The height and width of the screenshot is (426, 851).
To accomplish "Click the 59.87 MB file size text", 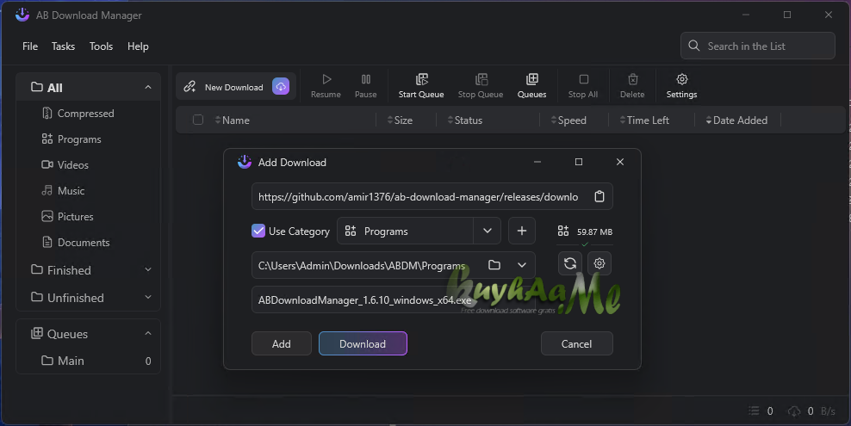I will [x=594, y=232].
